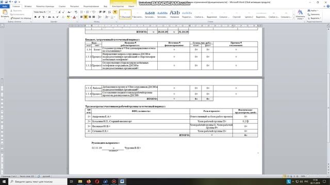This screenshot has height=185, width=330.
Task: Increase paragraph indent
Action: (x=104, y=12)
